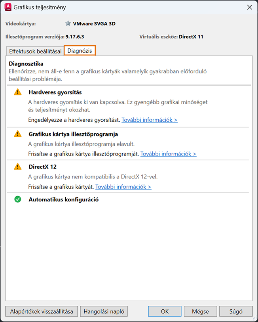Click the driver version 9.17.6.3

75,37
